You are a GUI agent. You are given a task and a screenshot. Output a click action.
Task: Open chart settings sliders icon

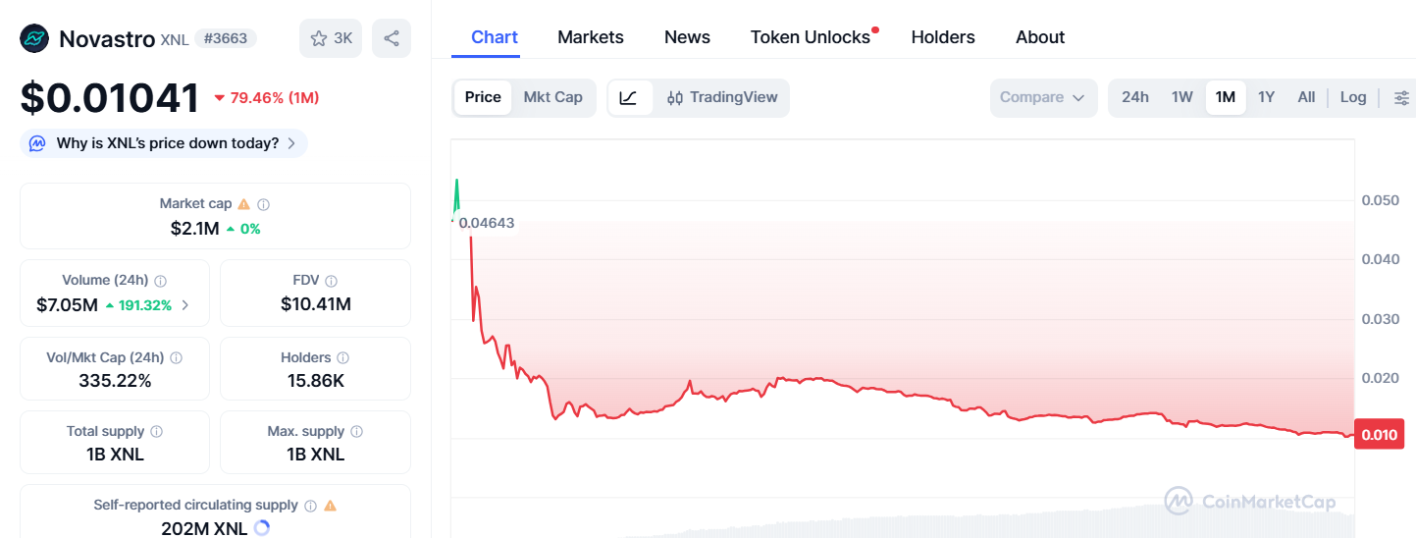click(1401, 98)
